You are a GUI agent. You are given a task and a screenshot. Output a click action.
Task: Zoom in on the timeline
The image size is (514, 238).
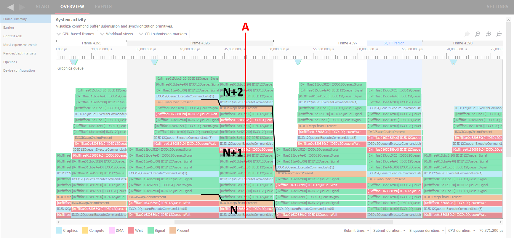(488, 34)
